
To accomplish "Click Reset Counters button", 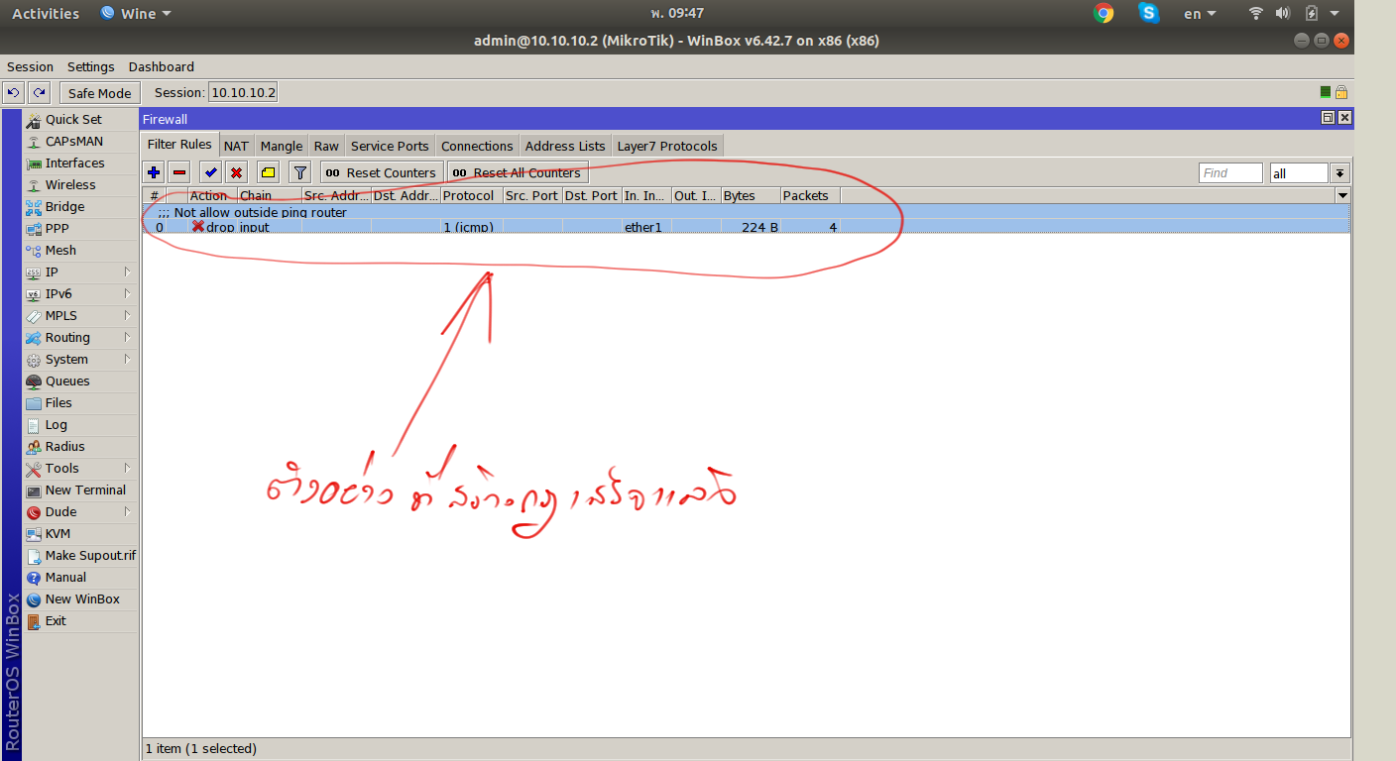I will 382,172.
